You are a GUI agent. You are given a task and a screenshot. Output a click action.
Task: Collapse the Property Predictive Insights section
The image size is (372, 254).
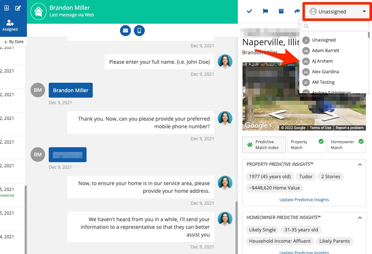(360, 165)
